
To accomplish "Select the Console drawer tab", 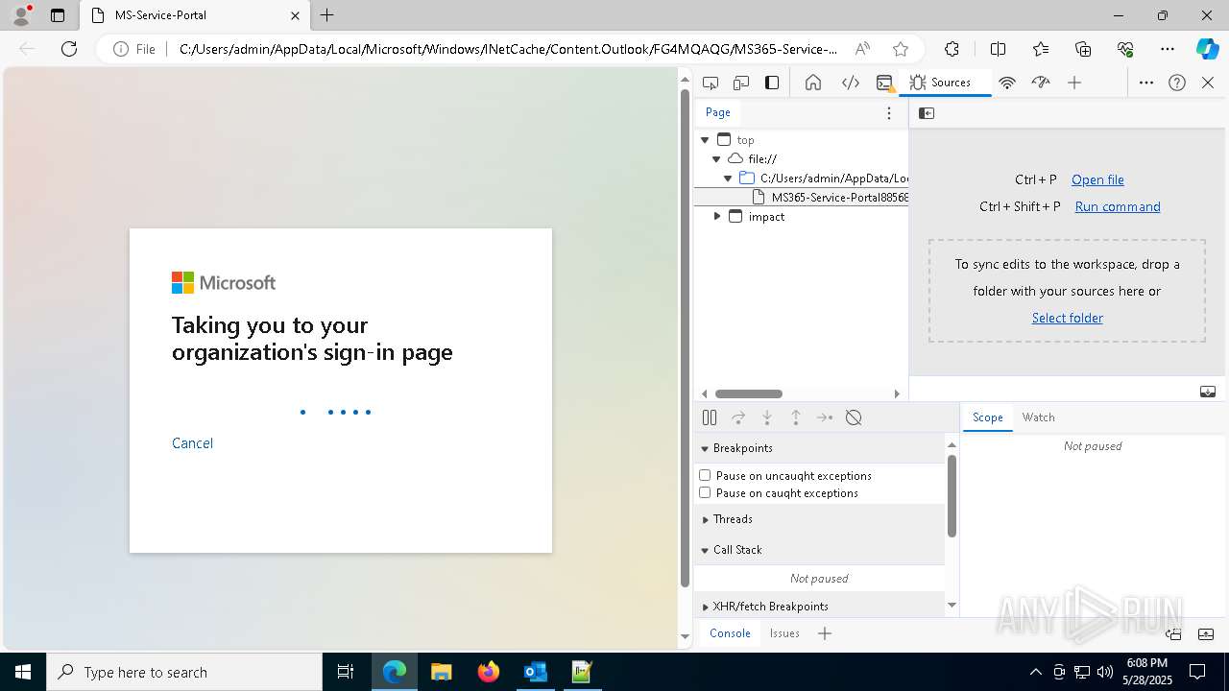I will pos(730,633).
